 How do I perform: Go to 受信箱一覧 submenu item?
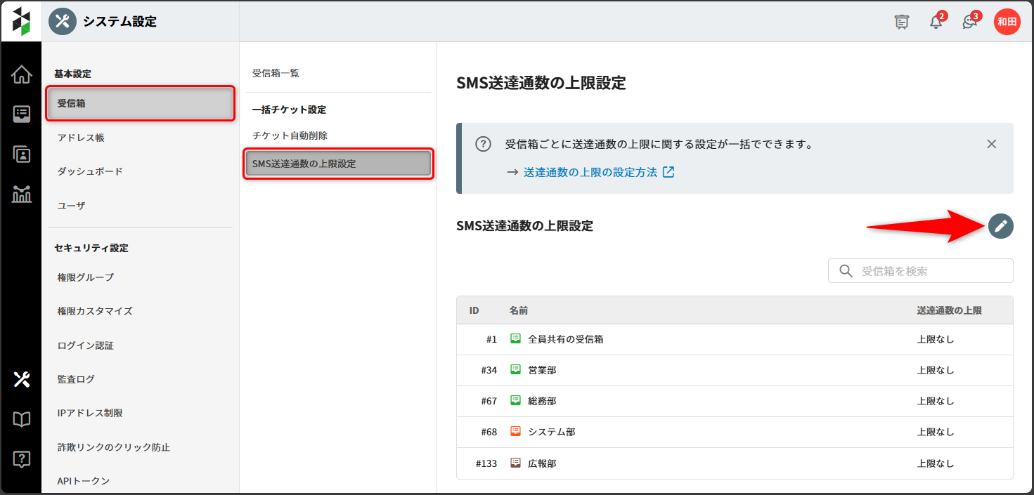pyautogui.click(x=276, y=73)
